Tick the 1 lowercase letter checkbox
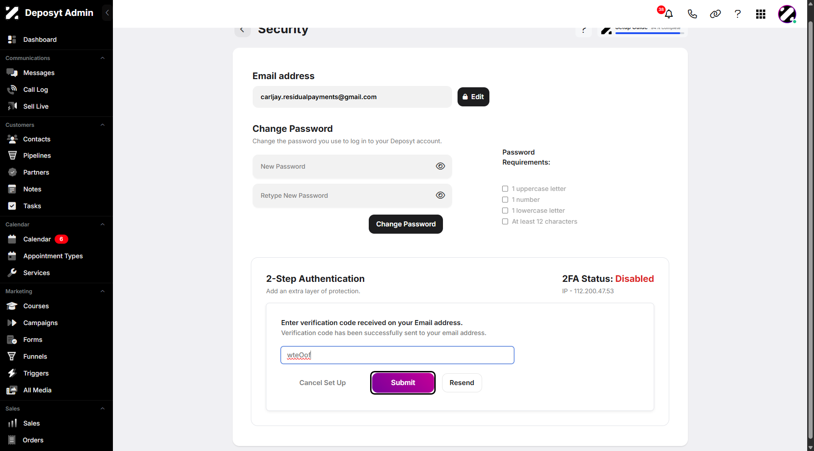 point(505,210)
